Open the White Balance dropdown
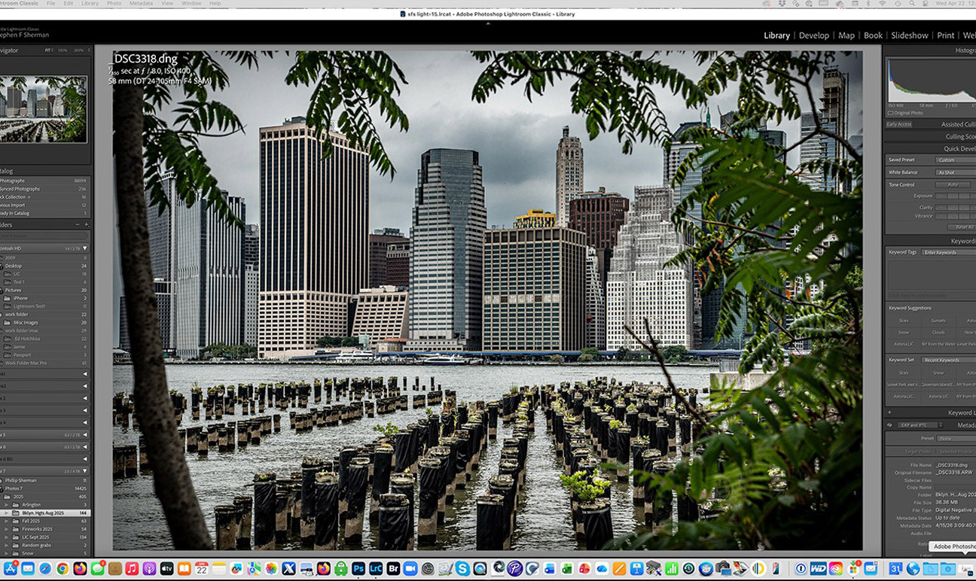Image resolution: width=976 pixels, height=581 pixels. (953, 172)
